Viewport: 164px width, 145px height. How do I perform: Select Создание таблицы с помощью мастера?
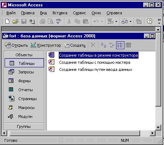pyautogui.click(x=95, y=62)
